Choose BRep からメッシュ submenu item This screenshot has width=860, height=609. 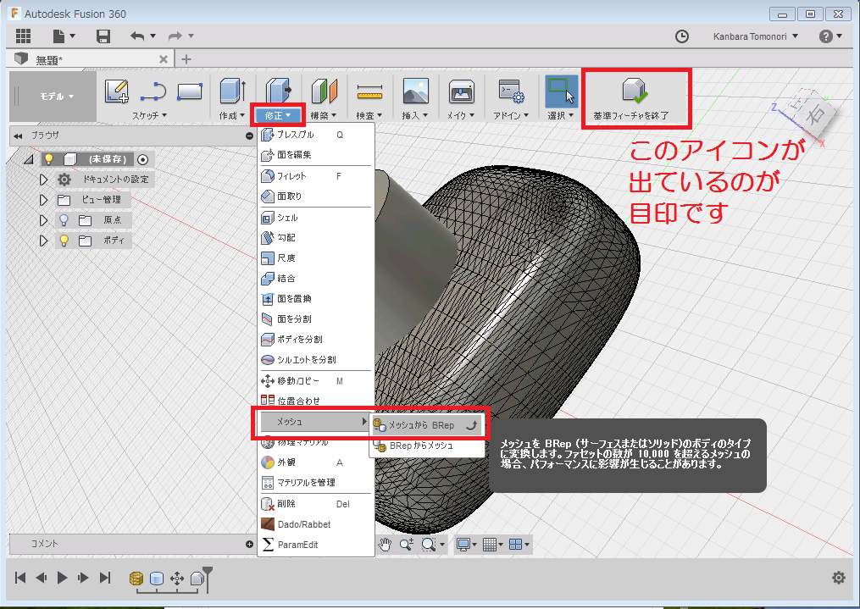click(x=427, y=446)
